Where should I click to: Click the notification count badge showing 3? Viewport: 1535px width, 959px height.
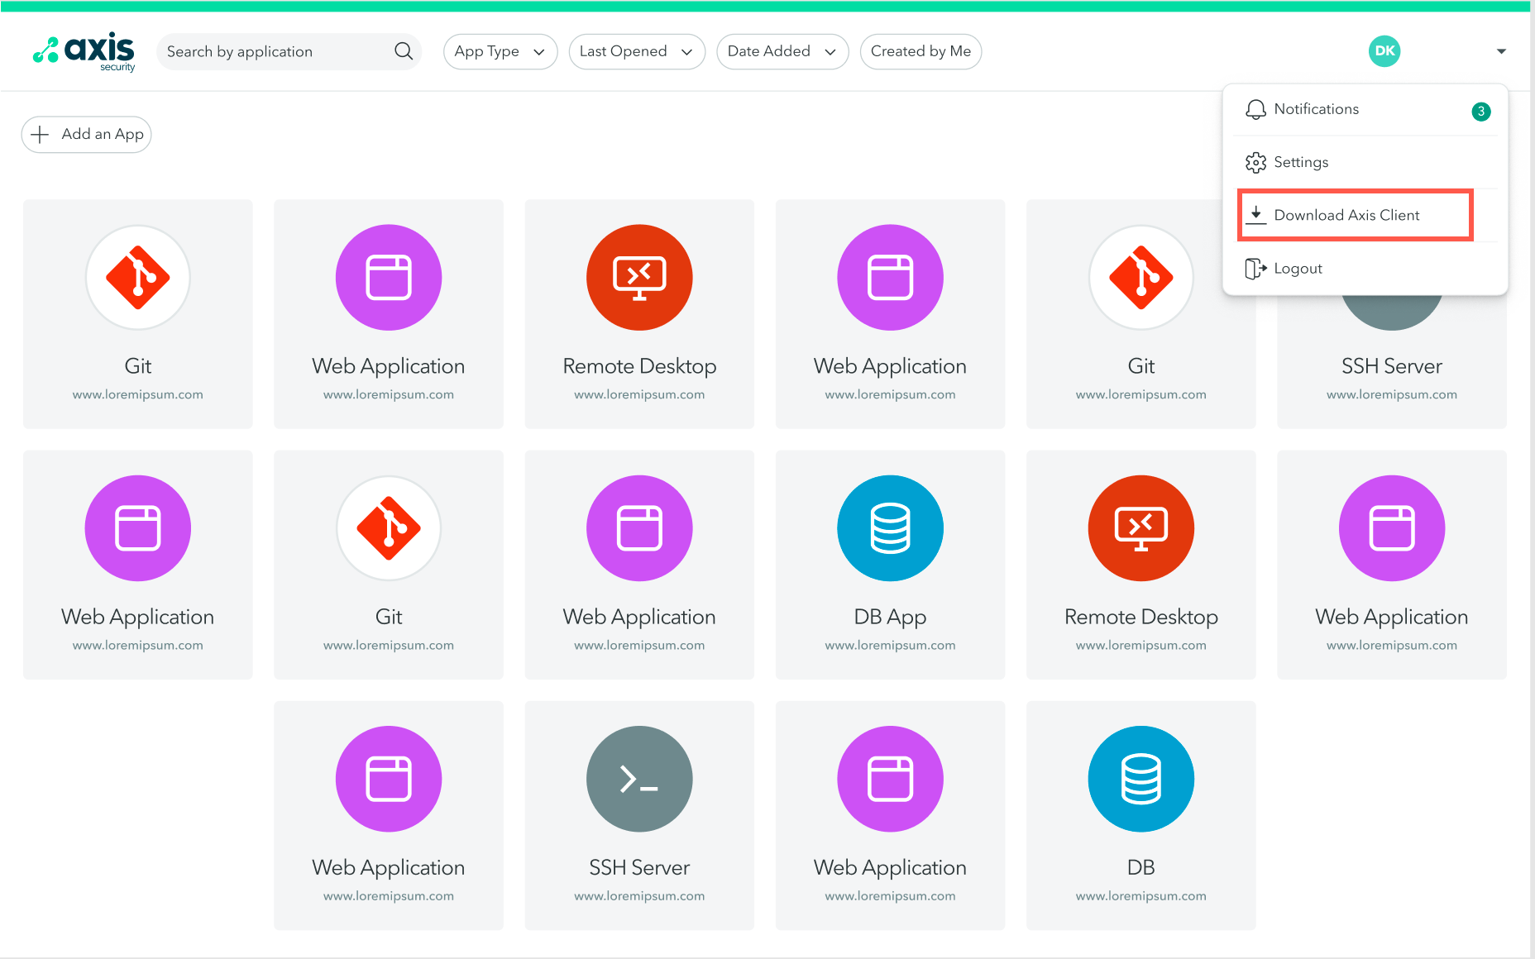pos(1481,111)
